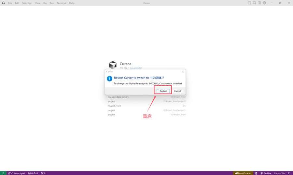293x175 pixels.
Task: Click the icon beside MarsCode AI
Action: [256, 173]
